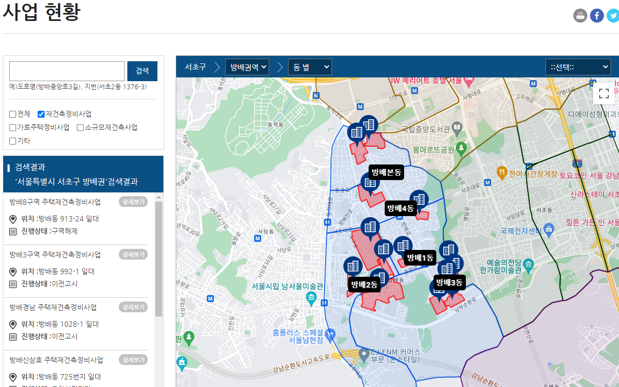The image size is (619, 387).
Task: Click 서초구 in the map breadcrumb
Action: point(196,67)
